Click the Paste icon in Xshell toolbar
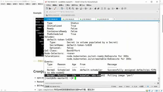Image resolution: width=163 pixels, height=92 pixels. pos(70,8)
